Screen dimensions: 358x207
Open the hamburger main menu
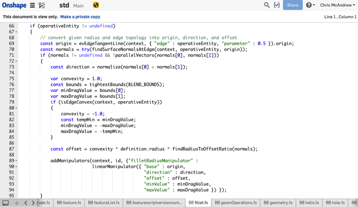pyautogui.click(x=33, y=5)
